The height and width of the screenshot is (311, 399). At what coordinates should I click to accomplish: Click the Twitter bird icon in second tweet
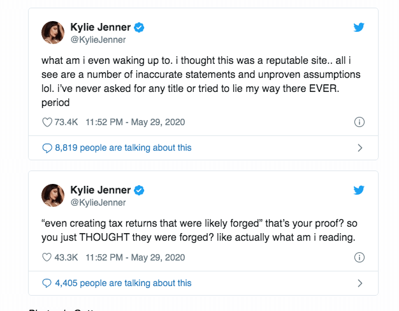(359, 190)
